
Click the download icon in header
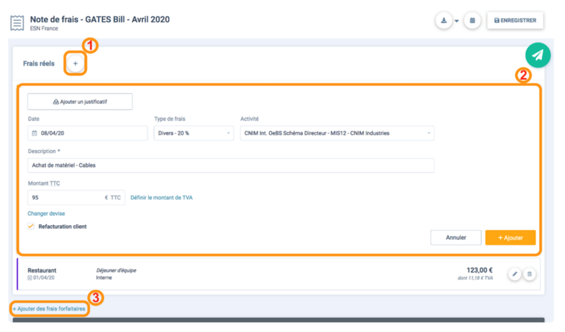pyautogui.click(x=444, y=21)
